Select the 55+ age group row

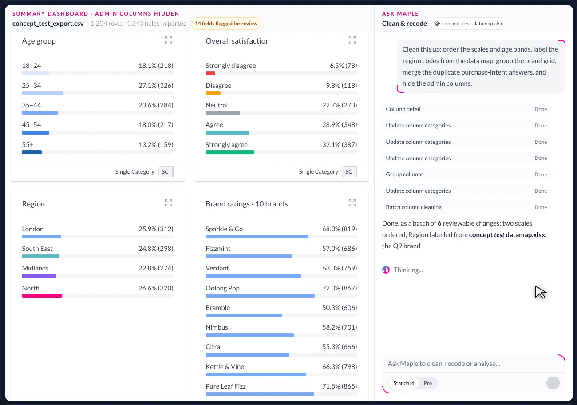click(x=98, y=148)
